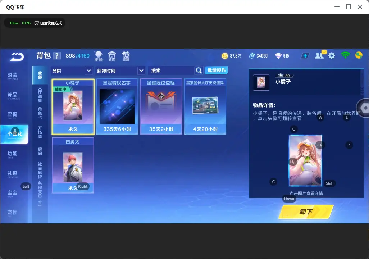Click the 335天6小时 remaining time label
The height and width of the screenshot is (259, 369).
[117, 129]
